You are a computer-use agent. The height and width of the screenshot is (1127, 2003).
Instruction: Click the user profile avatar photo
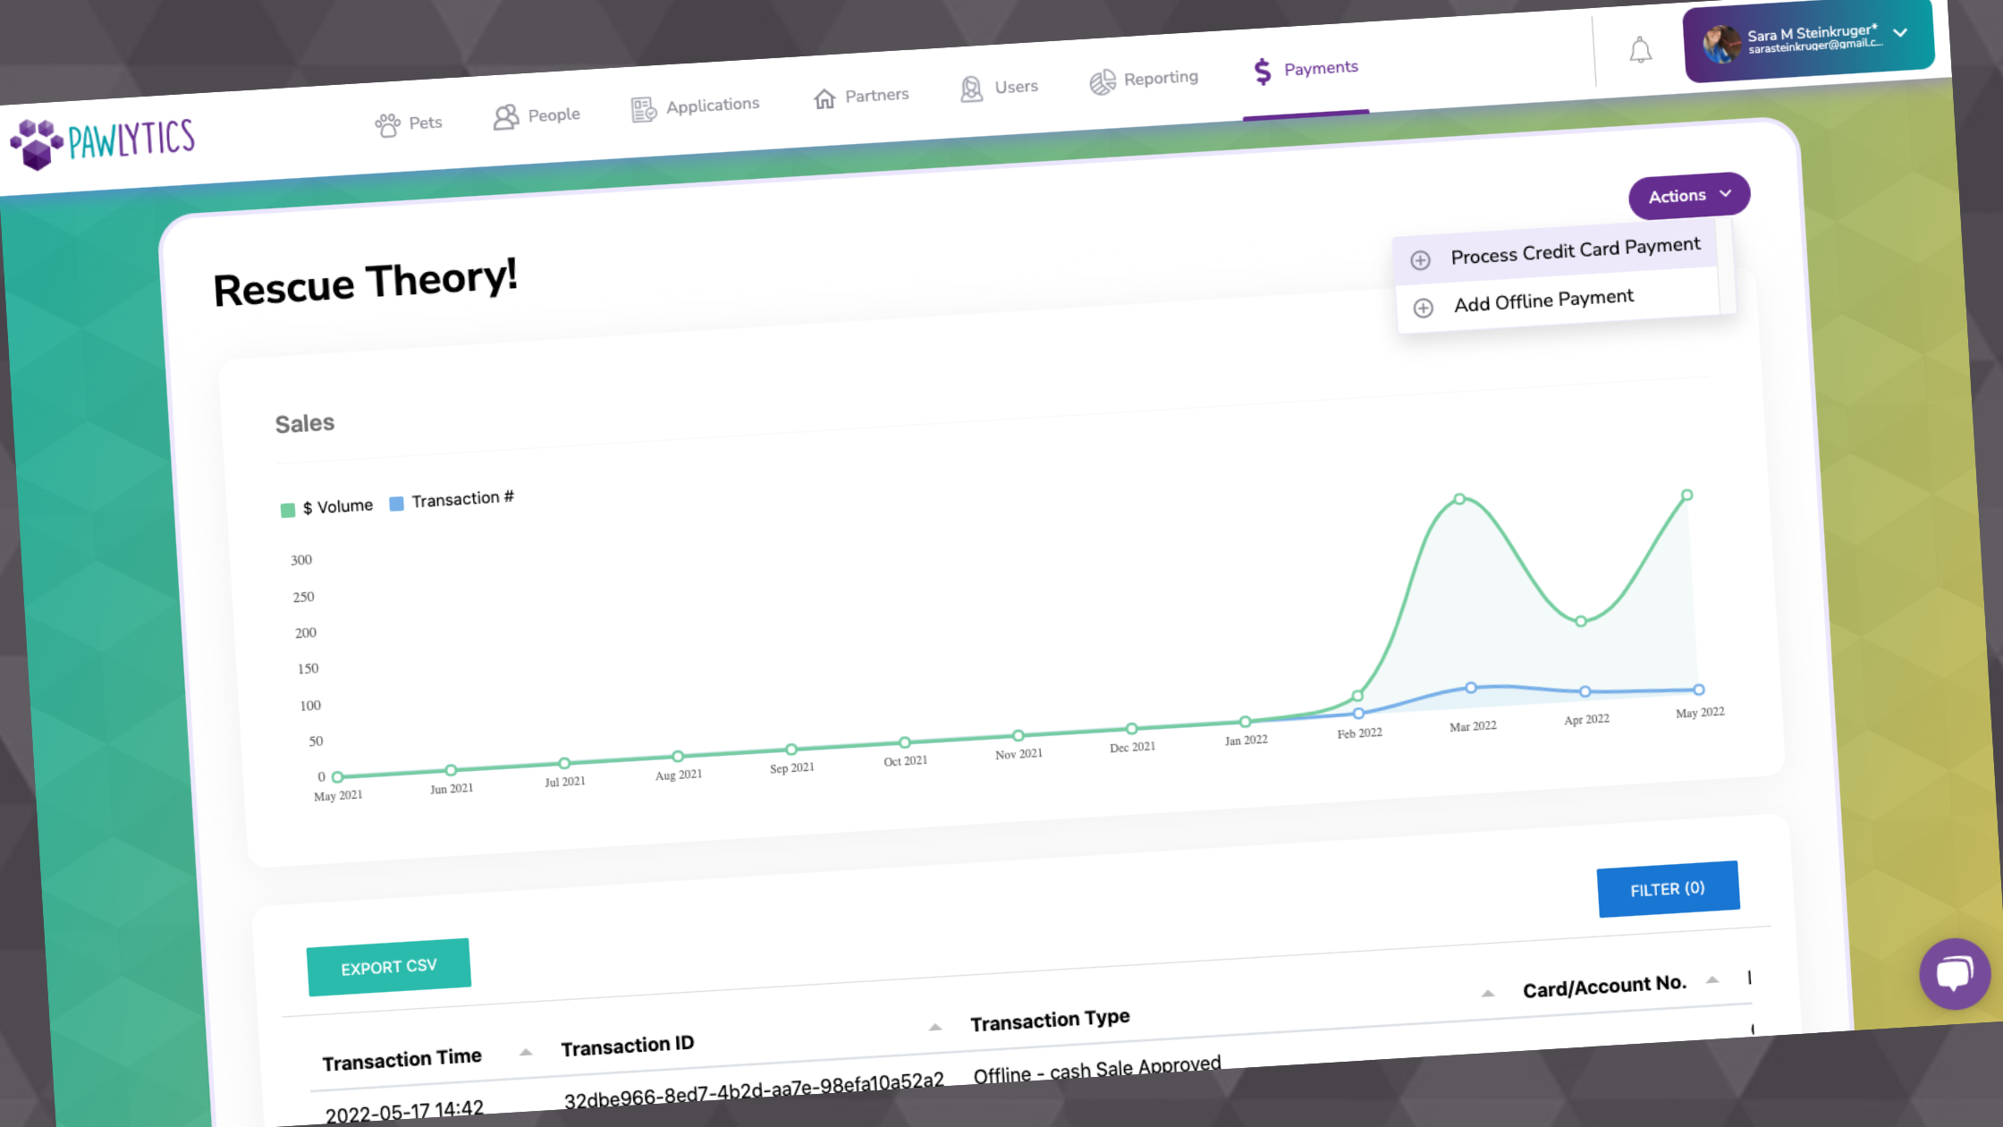click(x=1721, y=45)
